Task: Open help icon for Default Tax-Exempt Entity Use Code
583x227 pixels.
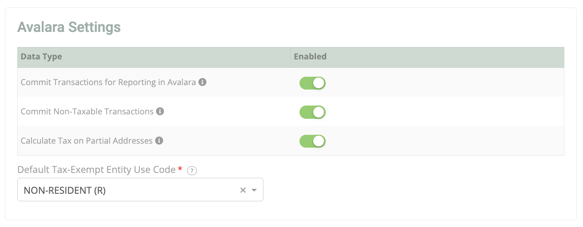Action: coord(192,171)
